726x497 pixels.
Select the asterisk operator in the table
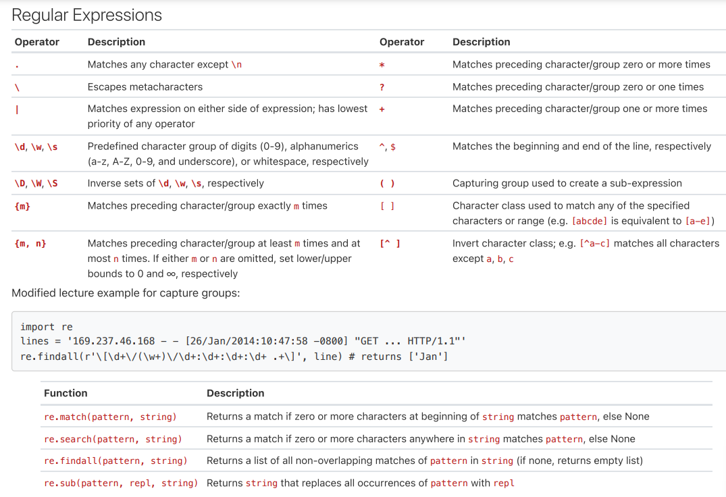point(382,65)
